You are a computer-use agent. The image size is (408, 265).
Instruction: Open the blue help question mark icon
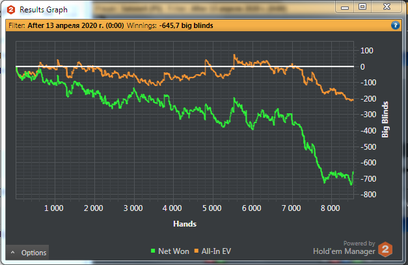tap(395, 25)
